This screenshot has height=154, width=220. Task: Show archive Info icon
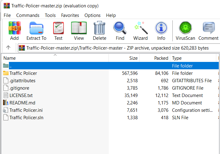[161, 28]
